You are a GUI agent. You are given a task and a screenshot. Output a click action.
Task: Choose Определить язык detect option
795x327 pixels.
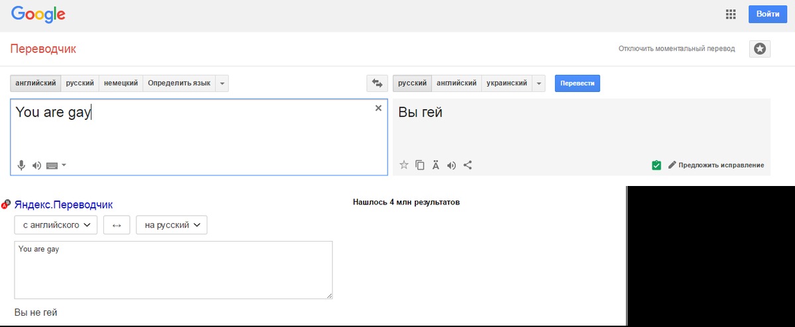(x=179, y=83)
